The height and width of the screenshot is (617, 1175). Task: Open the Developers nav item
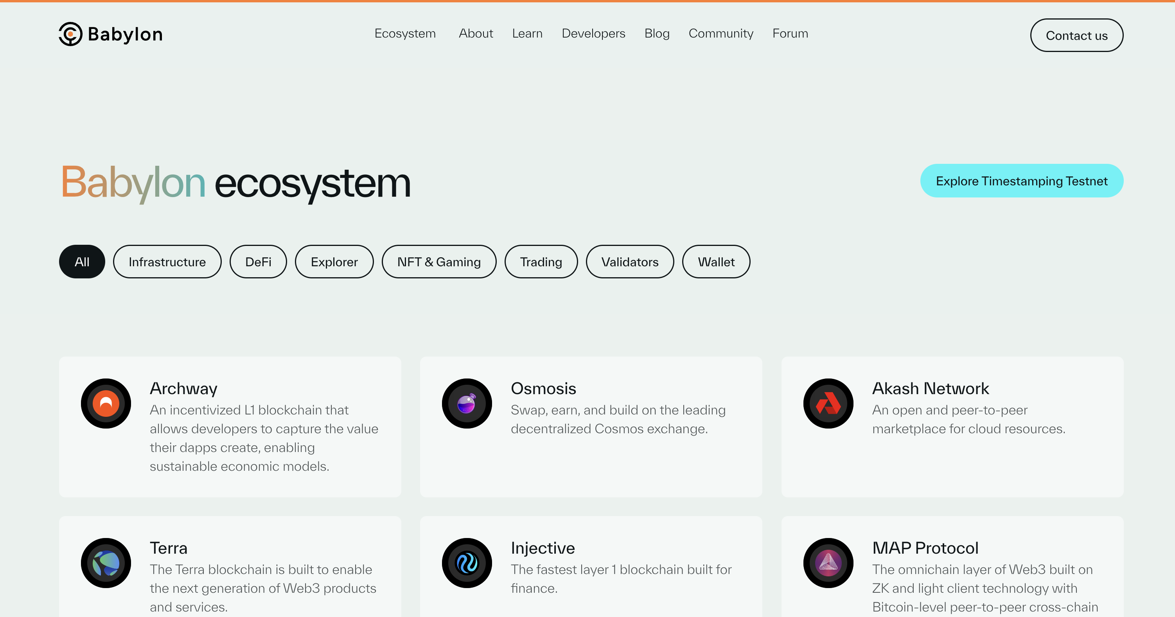593,33
